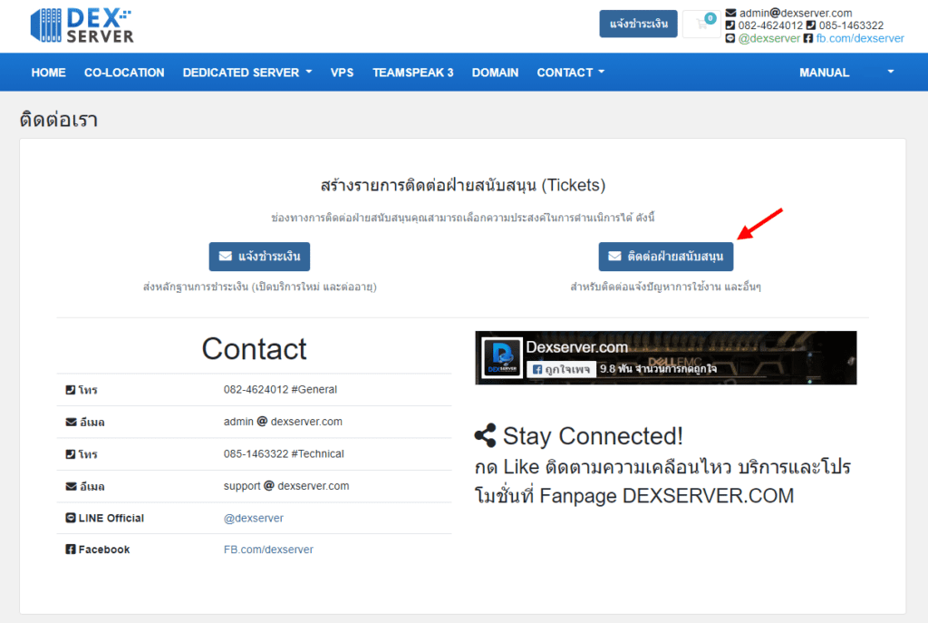Click the admin @ dexserver.com entry

click(x=283, y=422)
